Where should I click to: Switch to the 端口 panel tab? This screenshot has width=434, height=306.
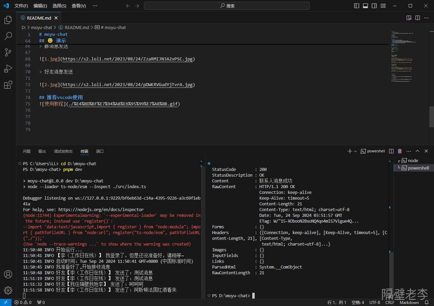pos(100,151)
